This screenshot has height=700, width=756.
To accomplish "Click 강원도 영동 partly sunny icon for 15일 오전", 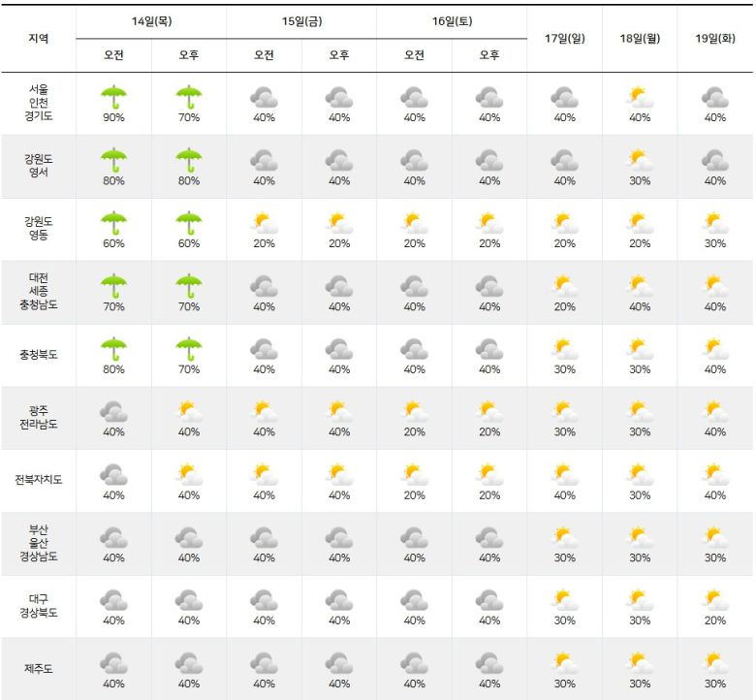I will (264, 223).
